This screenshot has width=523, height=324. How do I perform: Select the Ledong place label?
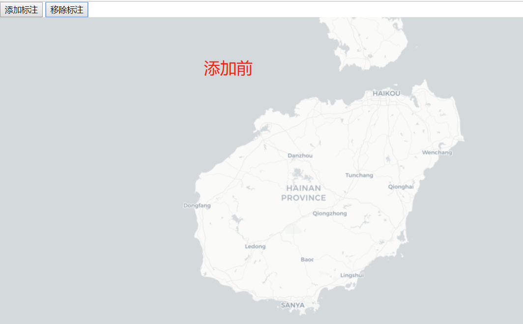[x=255, y=246]
